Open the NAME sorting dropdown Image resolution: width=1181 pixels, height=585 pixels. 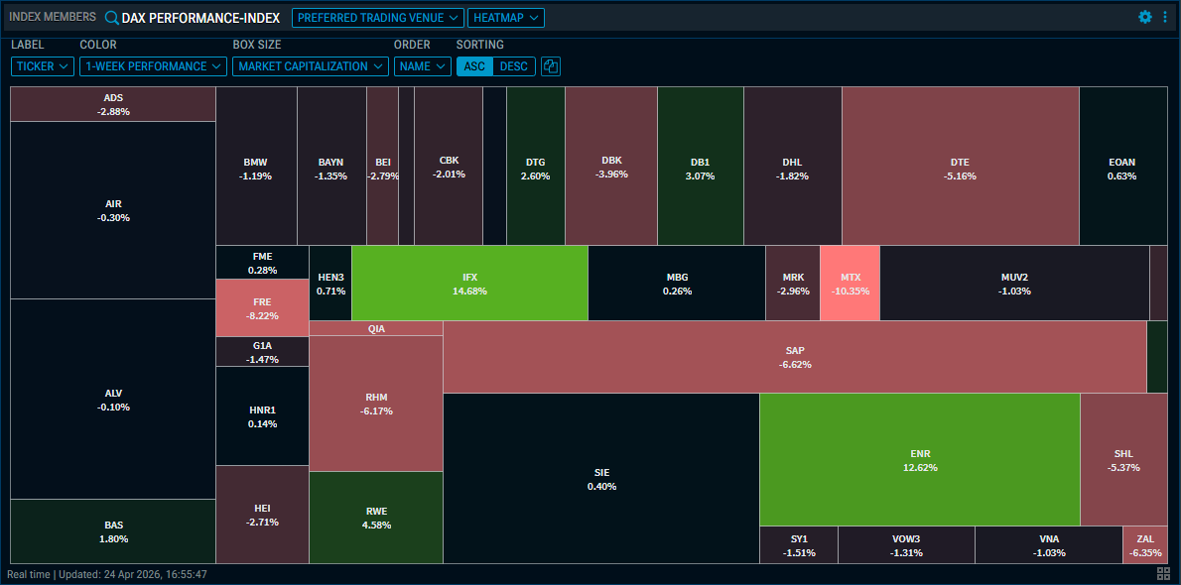tap(422, 66)
